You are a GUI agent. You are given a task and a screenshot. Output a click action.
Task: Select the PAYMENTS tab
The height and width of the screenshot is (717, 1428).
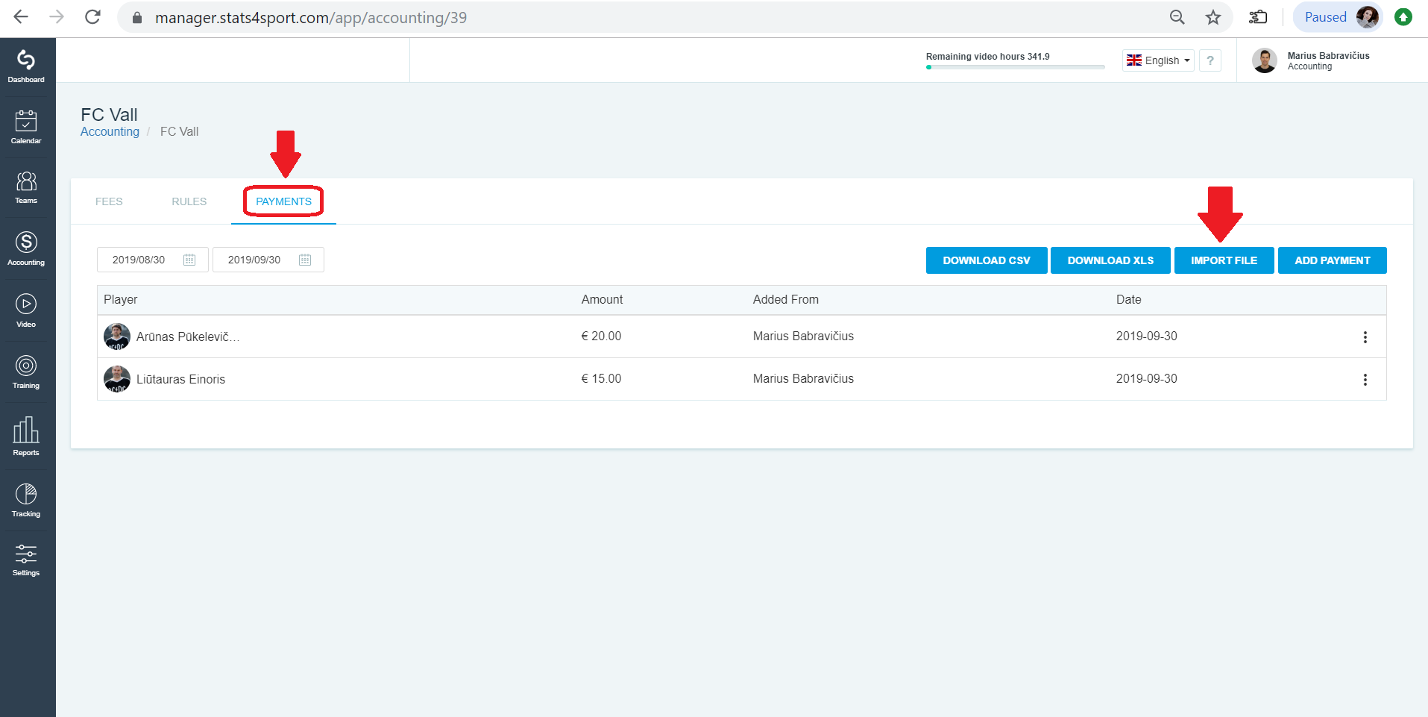click(x=283, y=201)
